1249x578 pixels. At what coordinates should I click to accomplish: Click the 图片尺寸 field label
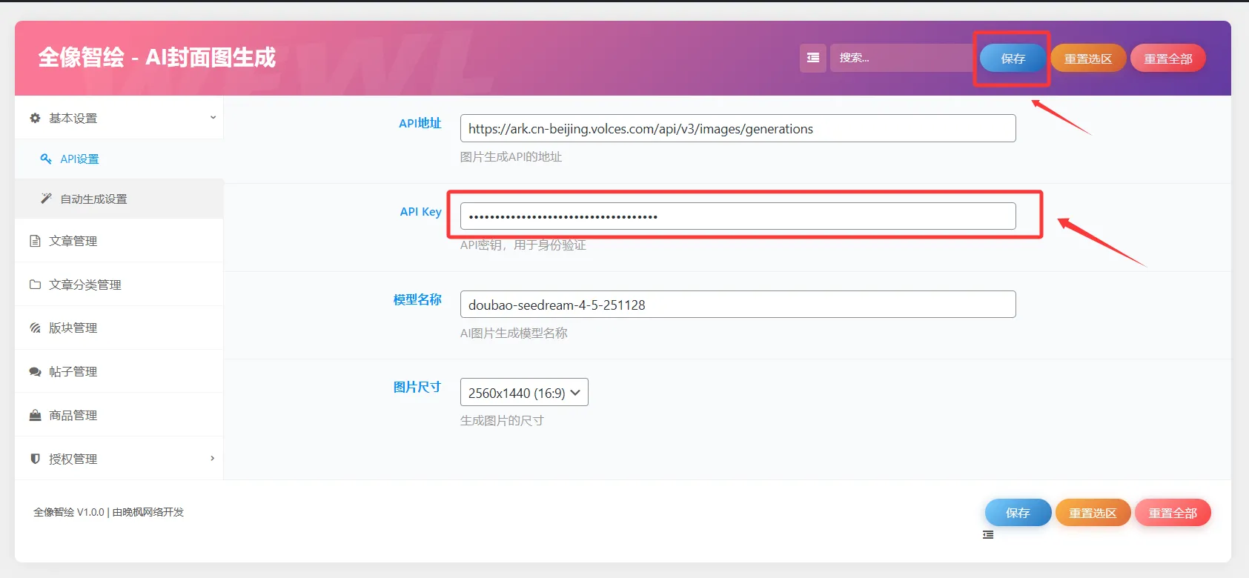[x=417, y=387]
